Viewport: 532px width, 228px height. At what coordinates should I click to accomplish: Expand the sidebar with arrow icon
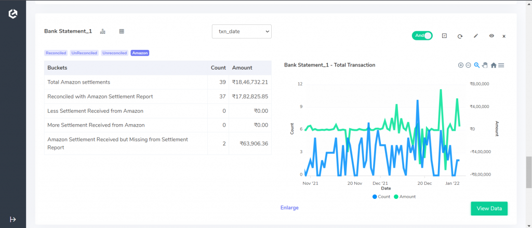coord(13,219)
